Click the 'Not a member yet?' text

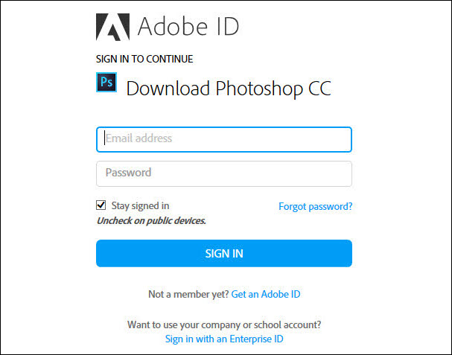pos(188,294)
